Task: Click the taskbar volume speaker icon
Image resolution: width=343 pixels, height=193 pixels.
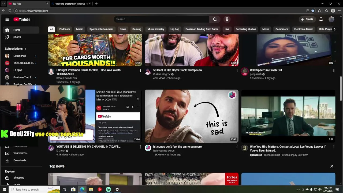Action: click(320, 190)
